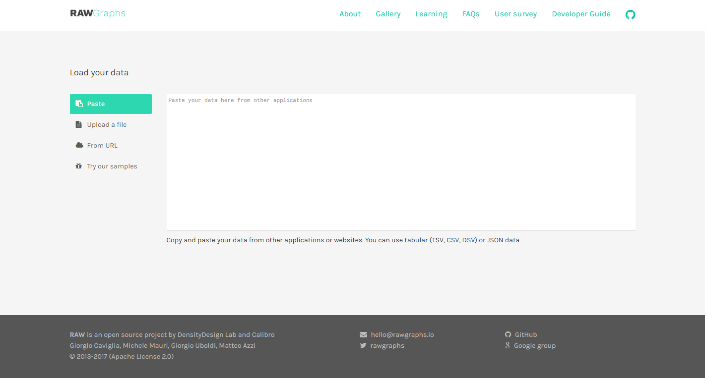This screenshot has height=378, width=705.
Task: Click the From URL cloud icon
Action: (79, 145)
